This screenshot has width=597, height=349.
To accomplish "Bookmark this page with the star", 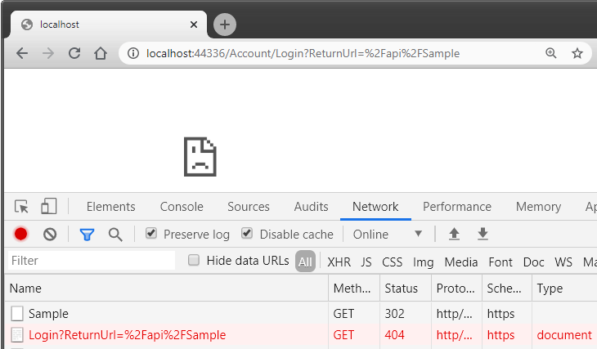I will 577,53.
